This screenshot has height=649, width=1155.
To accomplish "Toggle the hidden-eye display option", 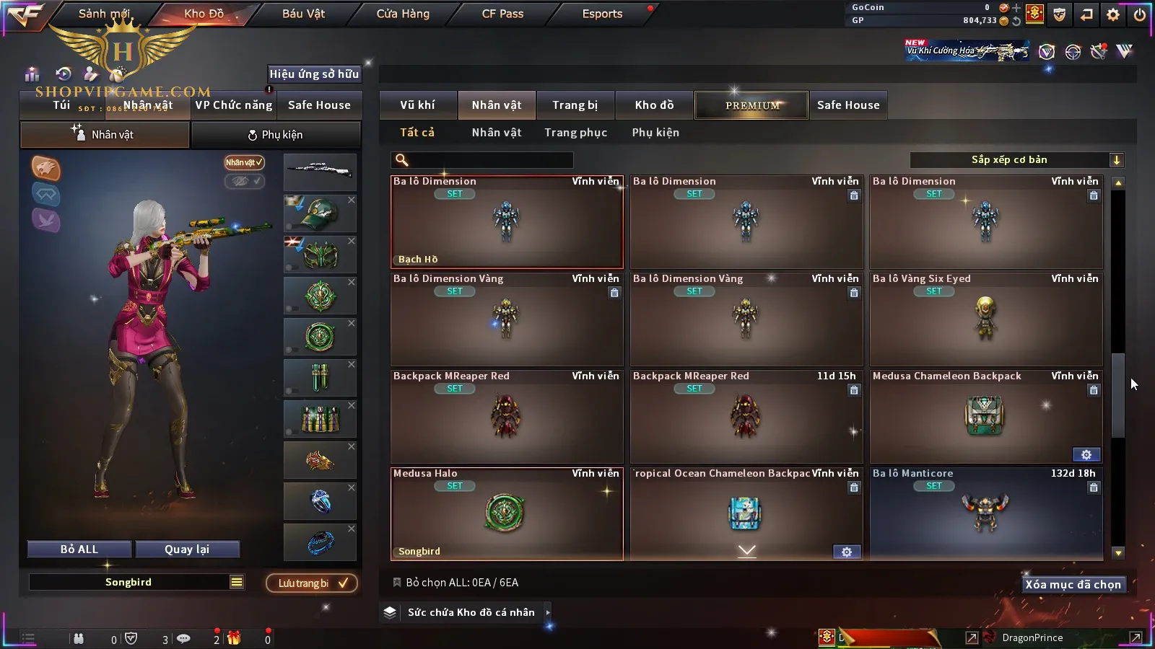I will point(244,181).
